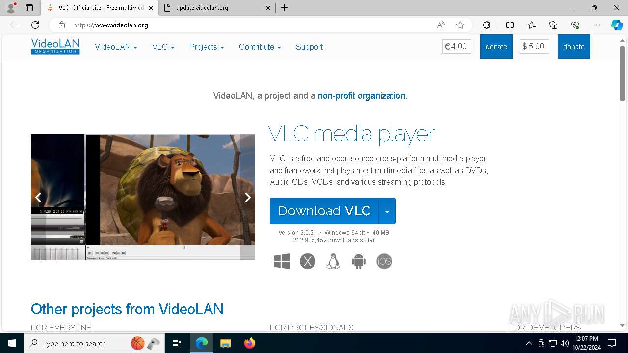Refresh the browser page
This screenshot has width=628, height=353.
coord(35,25)
